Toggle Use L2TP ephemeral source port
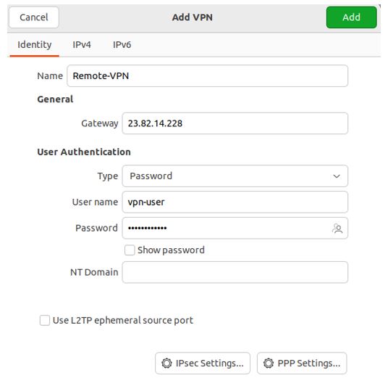The image size is (388, 386). click(x=45, y=320)
